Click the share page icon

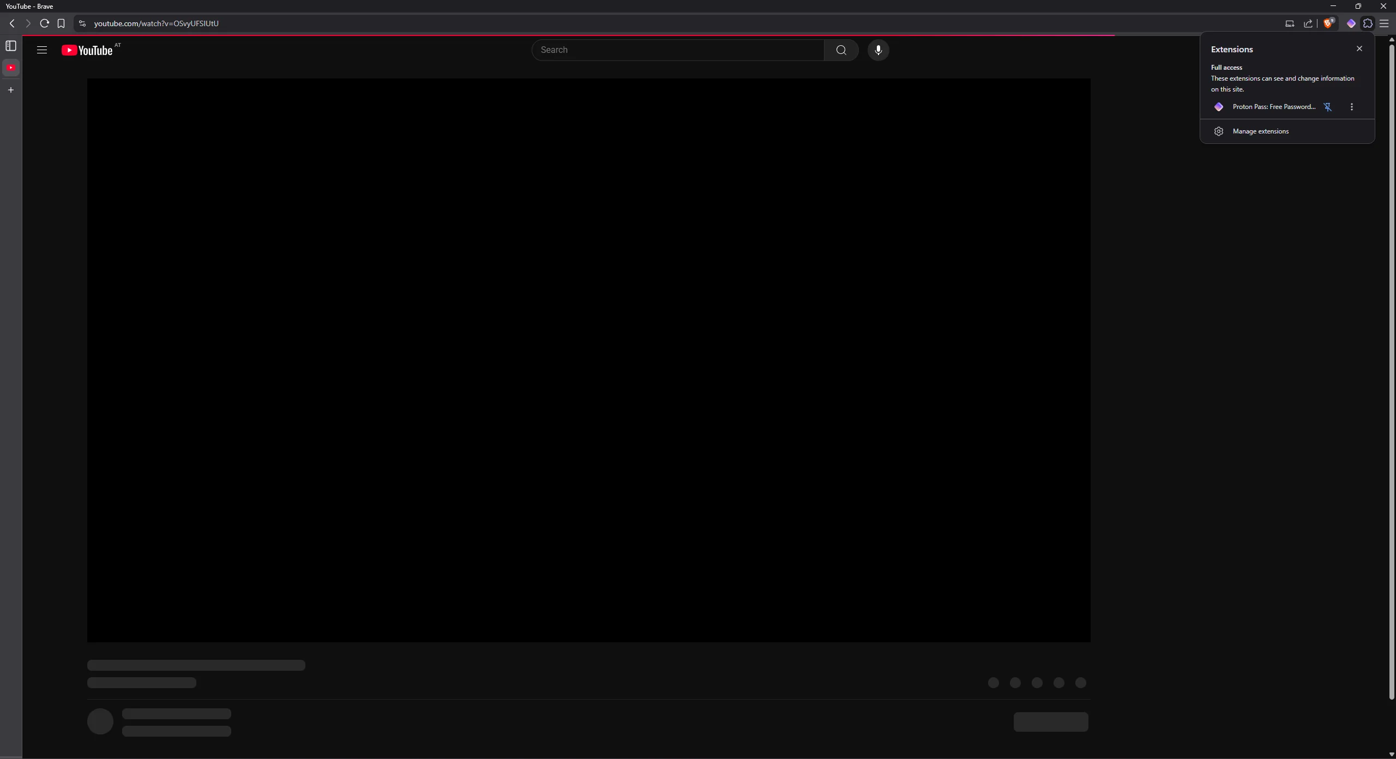1308,23
